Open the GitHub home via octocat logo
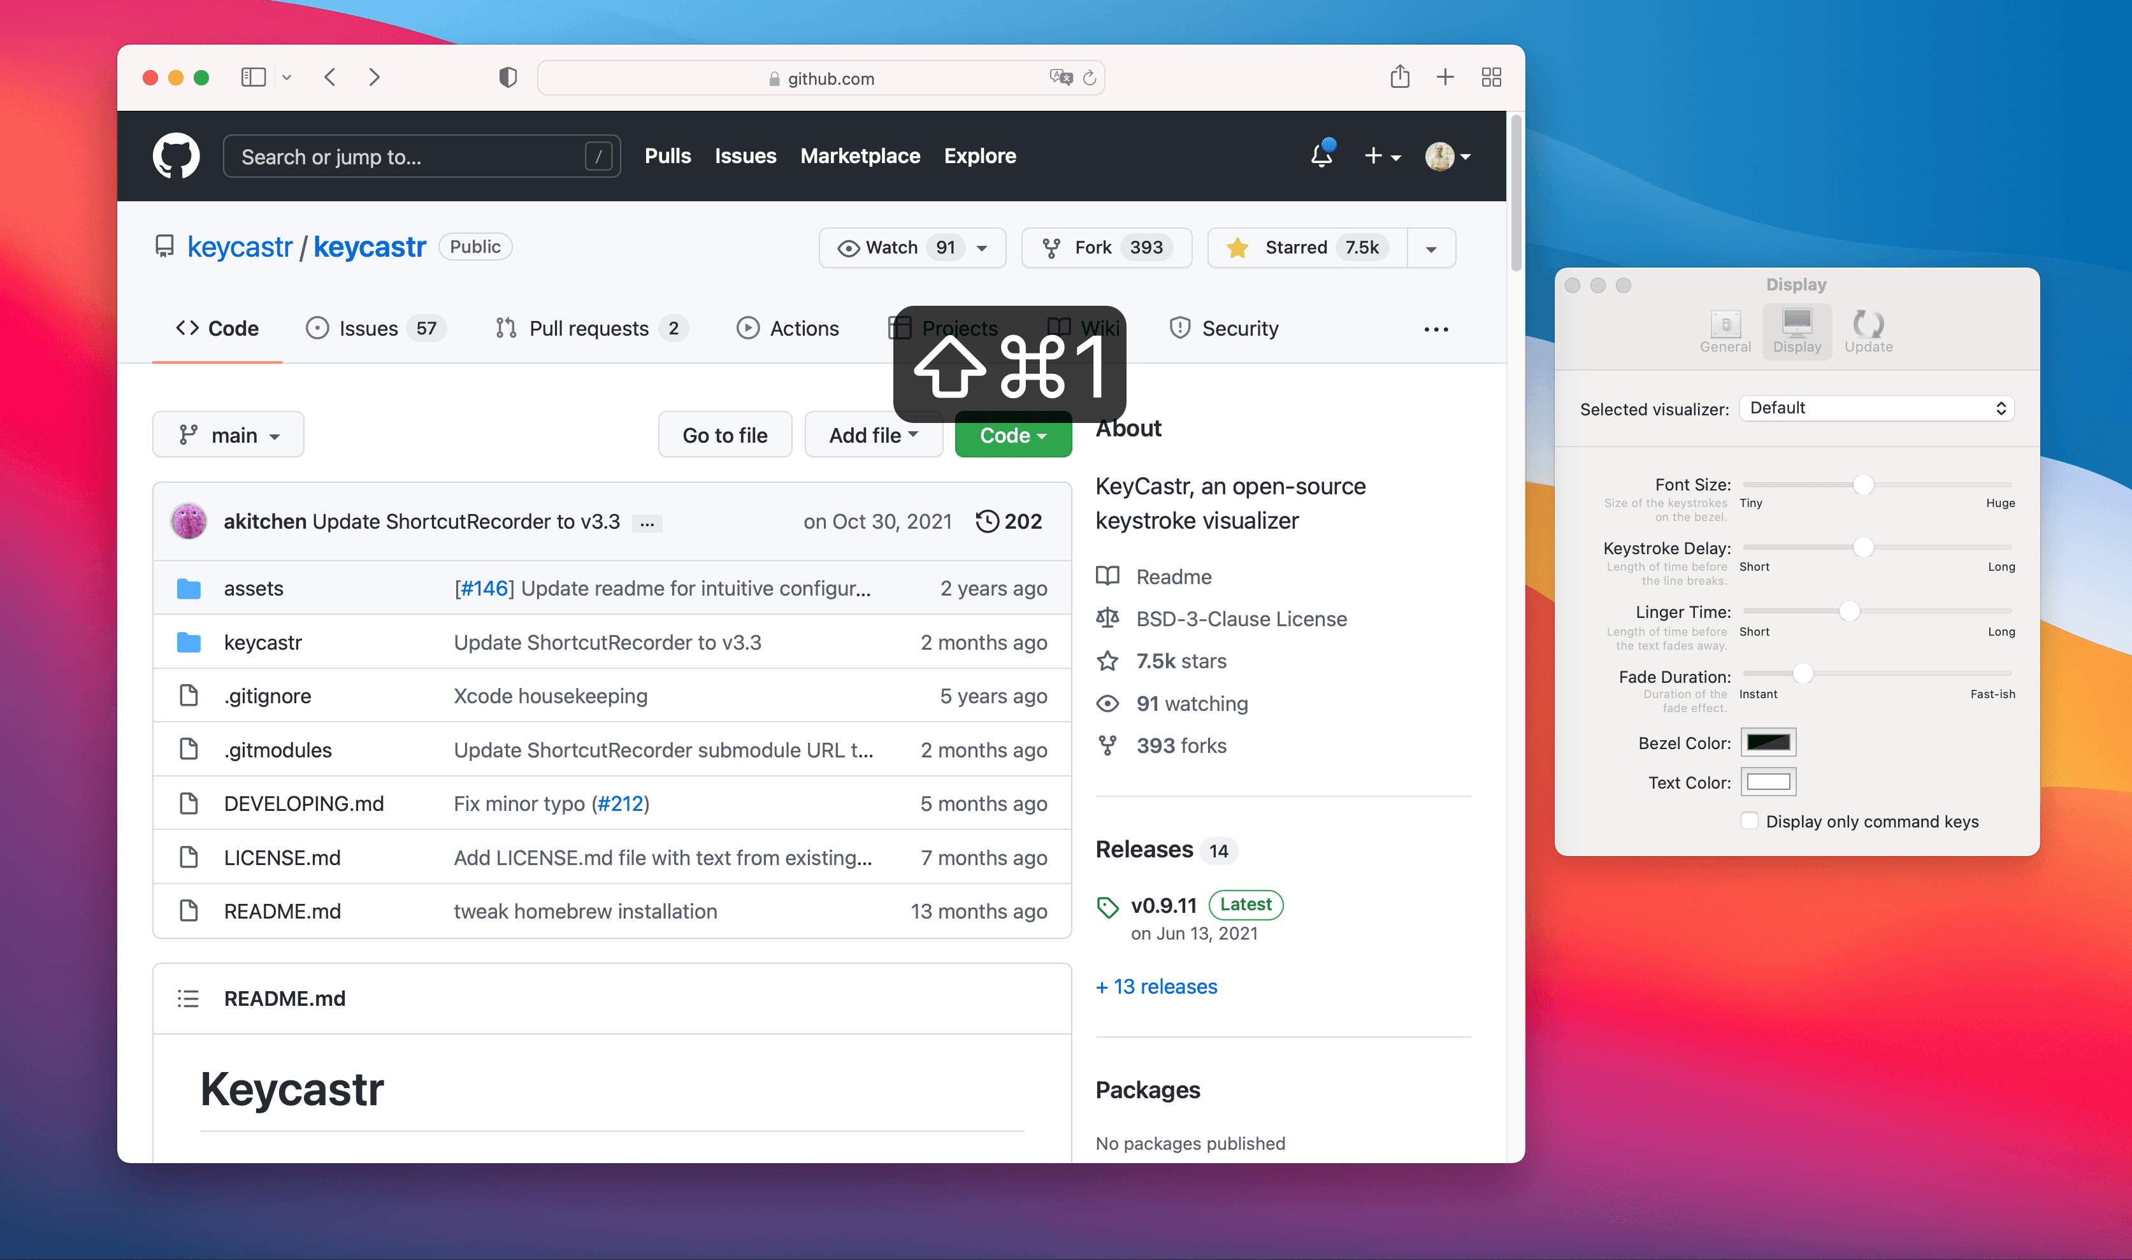This screenshot has height=1260, width=2132. coord(176,155)
